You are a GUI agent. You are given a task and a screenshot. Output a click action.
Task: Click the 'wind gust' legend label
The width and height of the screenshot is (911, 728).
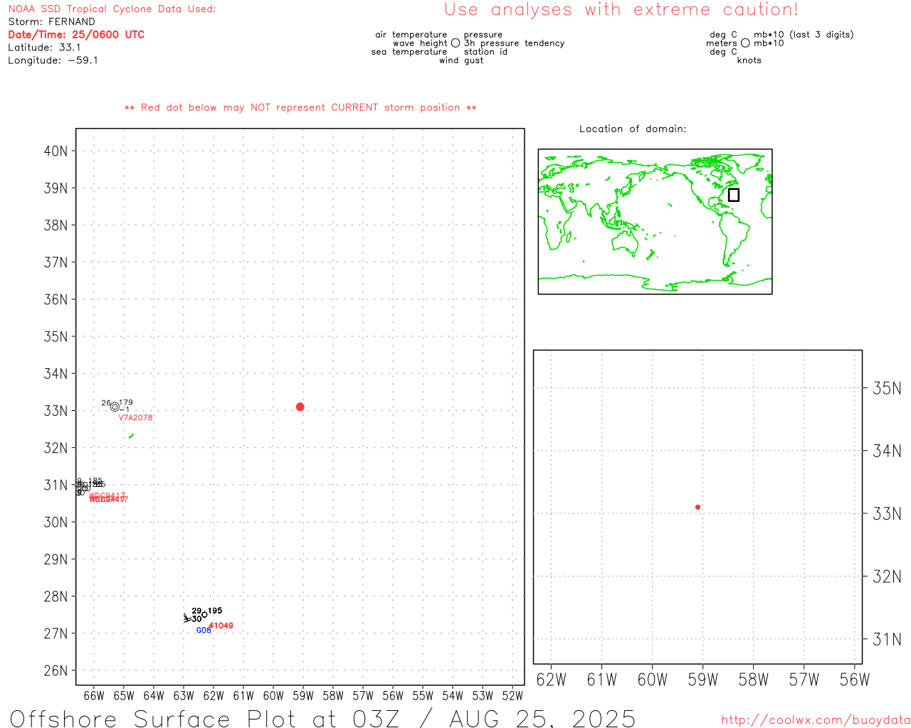point(461,60)
